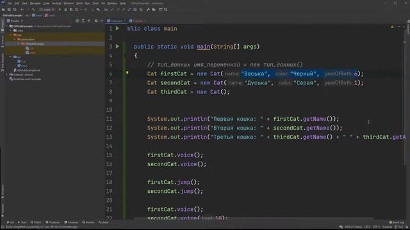410x230 pixels.
Task: Open the TODO tool window tab
Action: [x=36, y=222]
